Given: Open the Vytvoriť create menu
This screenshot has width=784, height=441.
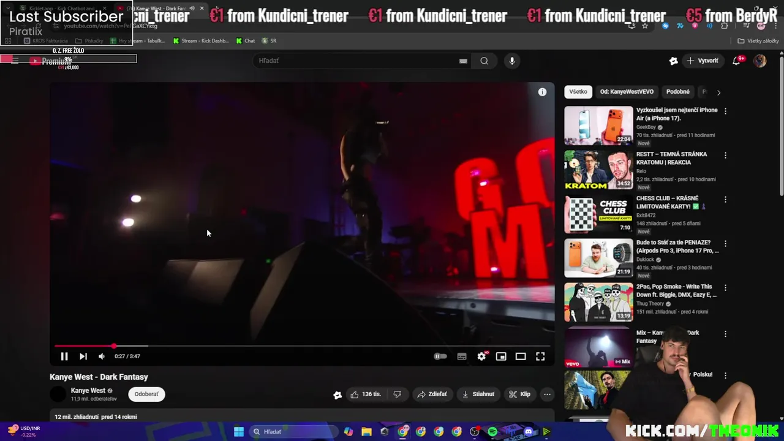Looking at the screenshot, I should [703, 61].
